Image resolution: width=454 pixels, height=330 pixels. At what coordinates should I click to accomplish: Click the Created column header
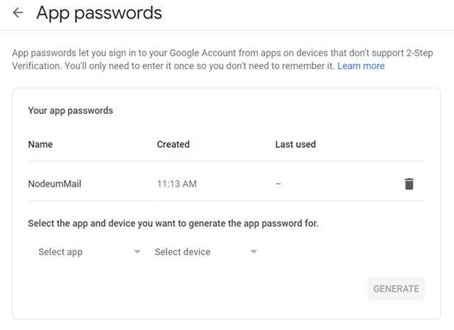173,144
